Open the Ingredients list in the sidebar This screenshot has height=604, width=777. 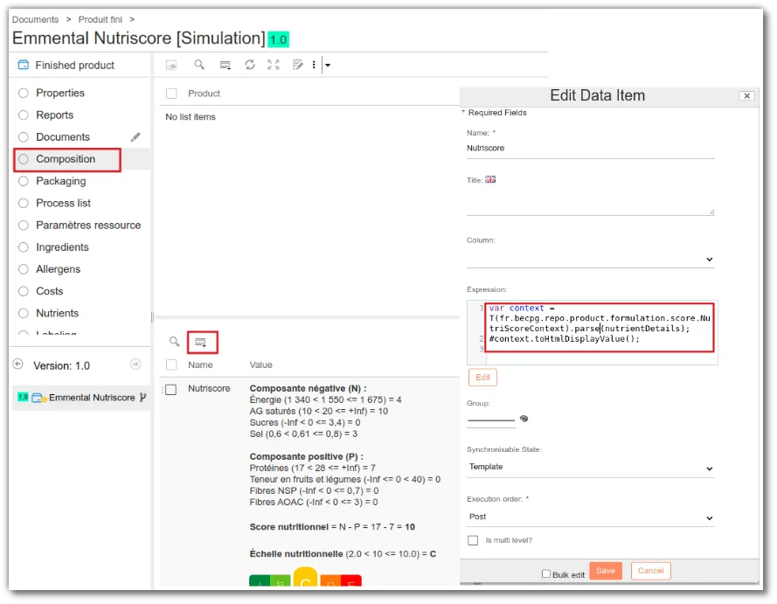62,247
